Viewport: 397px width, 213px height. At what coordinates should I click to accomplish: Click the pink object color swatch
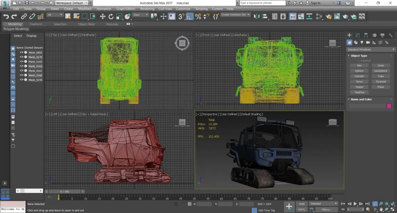point(389,106)
